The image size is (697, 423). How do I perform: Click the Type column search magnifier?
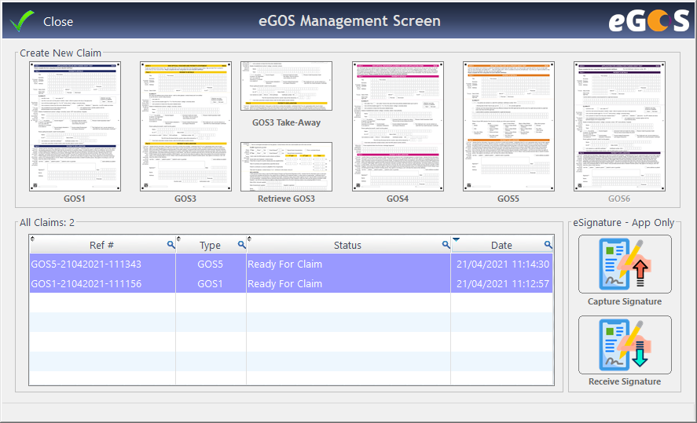coord(241,245)
